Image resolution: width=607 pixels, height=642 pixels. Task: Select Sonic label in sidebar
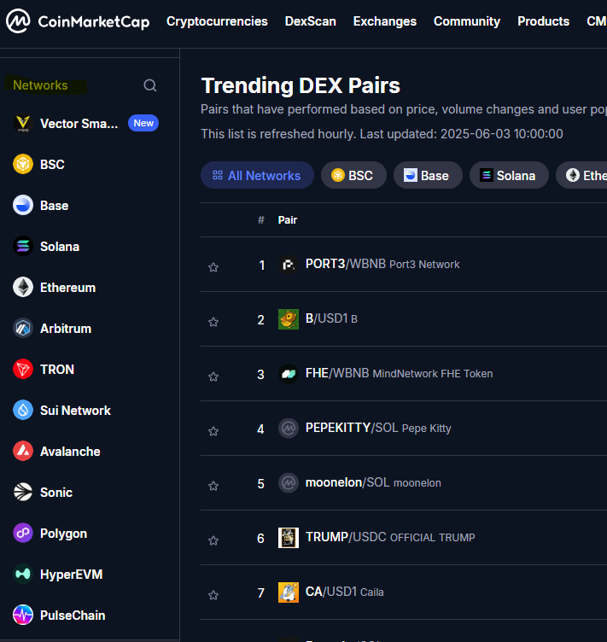pos(56,492)
